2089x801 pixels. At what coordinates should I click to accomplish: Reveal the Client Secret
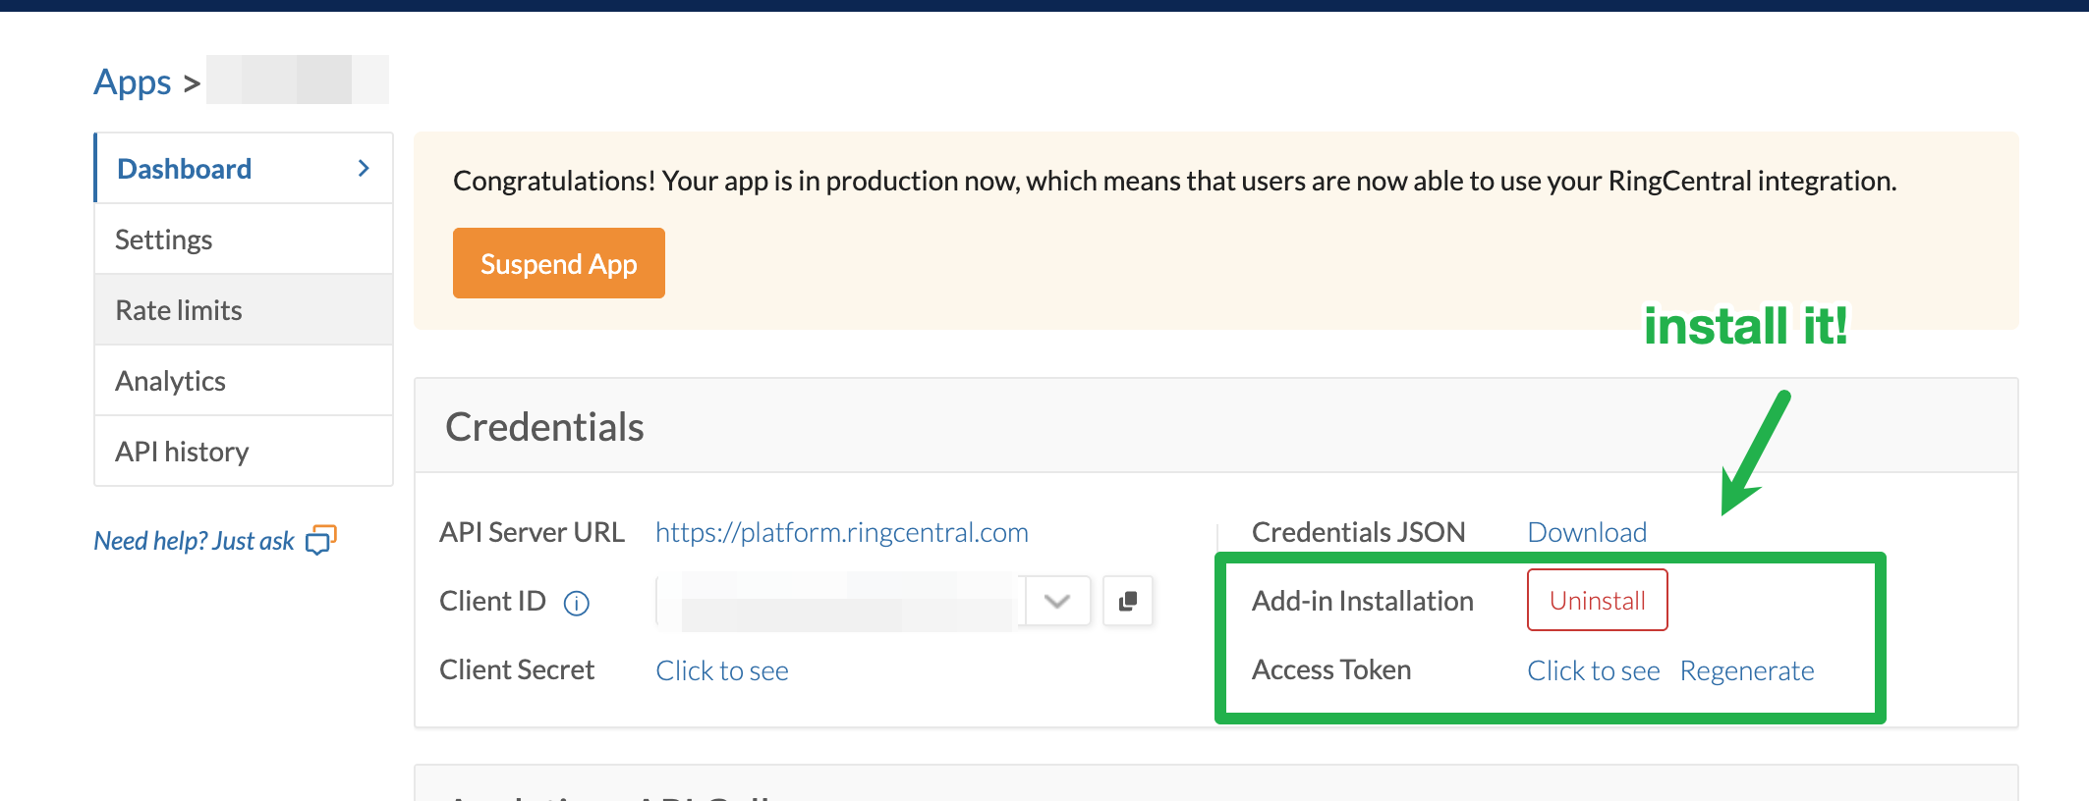(722, 670)
